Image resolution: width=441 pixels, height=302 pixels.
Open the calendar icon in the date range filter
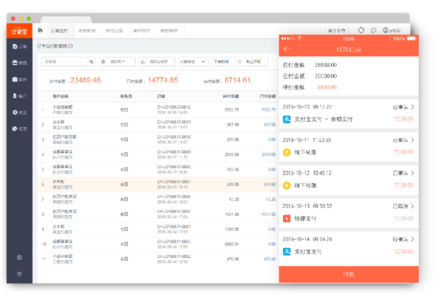tap(240, 62)
